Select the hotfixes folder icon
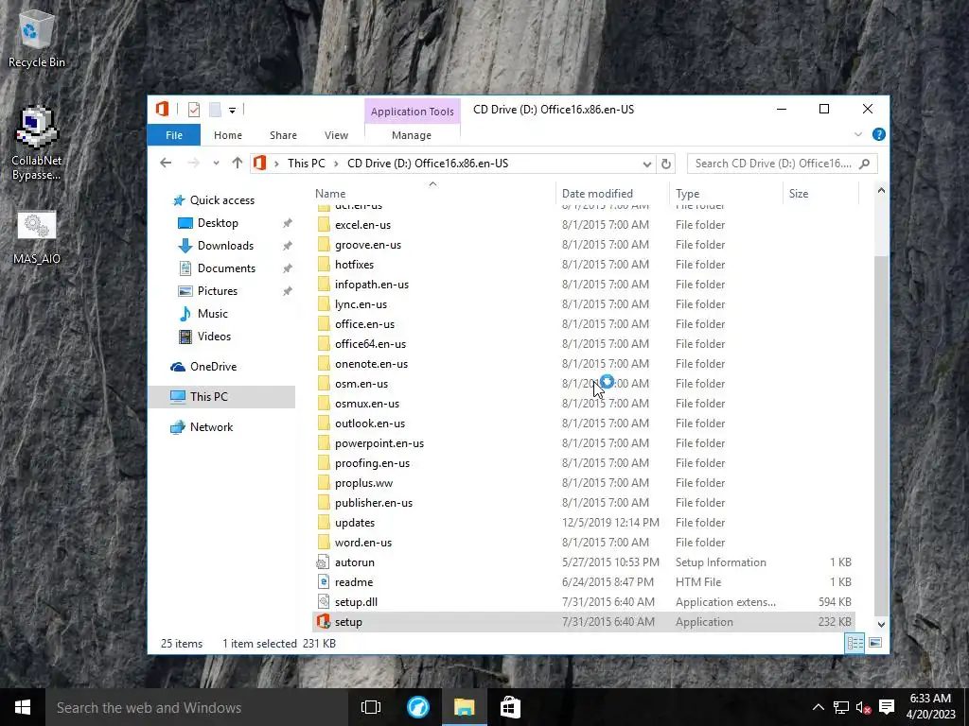The width and height of the screenshot is (969, 726). [x=324, y=265]
